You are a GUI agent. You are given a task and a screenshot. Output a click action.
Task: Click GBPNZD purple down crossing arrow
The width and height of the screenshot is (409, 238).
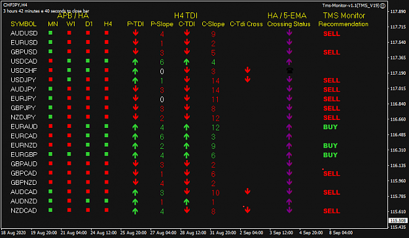[x=289, y=182]
